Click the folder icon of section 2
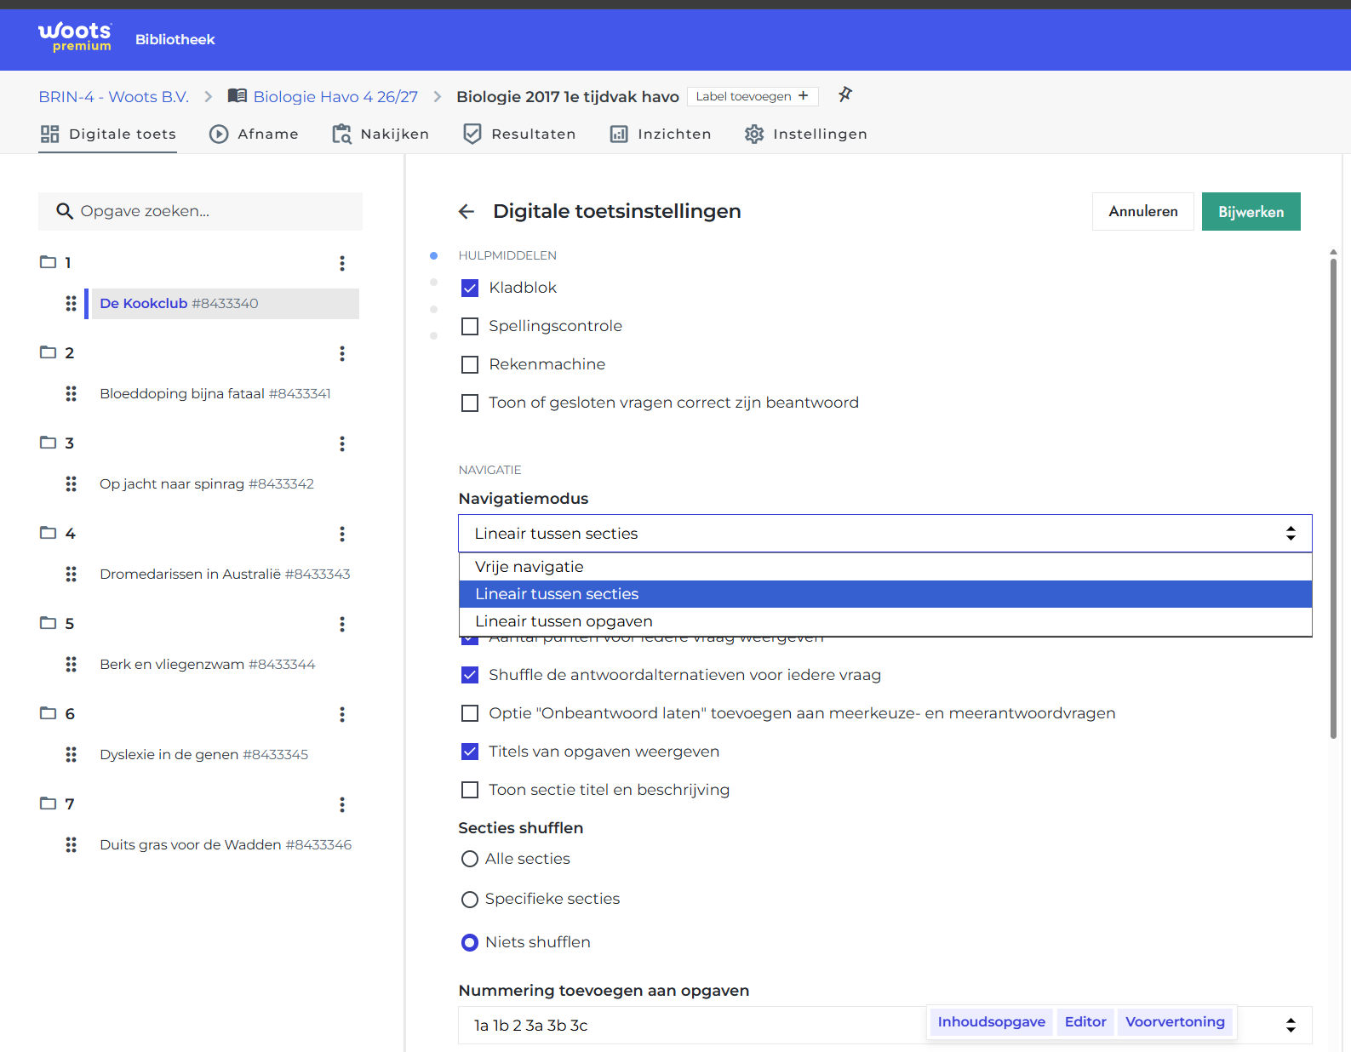Viewport: 1351px width, 1052px height. pyautogui.click(x=48, y=352)
